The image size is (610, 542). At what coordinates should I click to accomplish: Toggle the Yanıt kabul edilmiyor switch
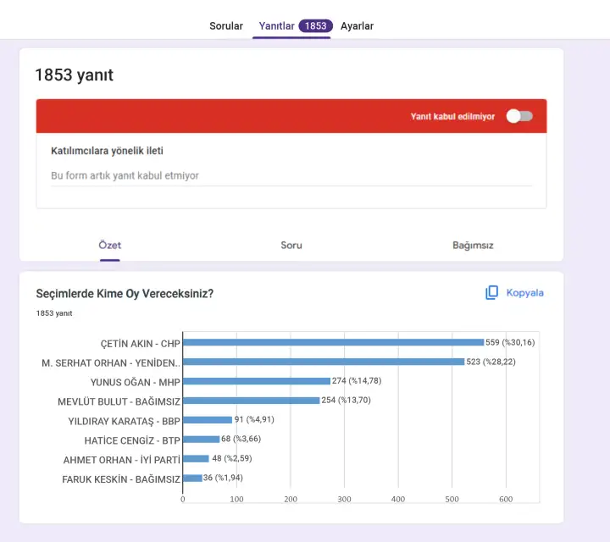pyautogui.click(x=519, y=117)
